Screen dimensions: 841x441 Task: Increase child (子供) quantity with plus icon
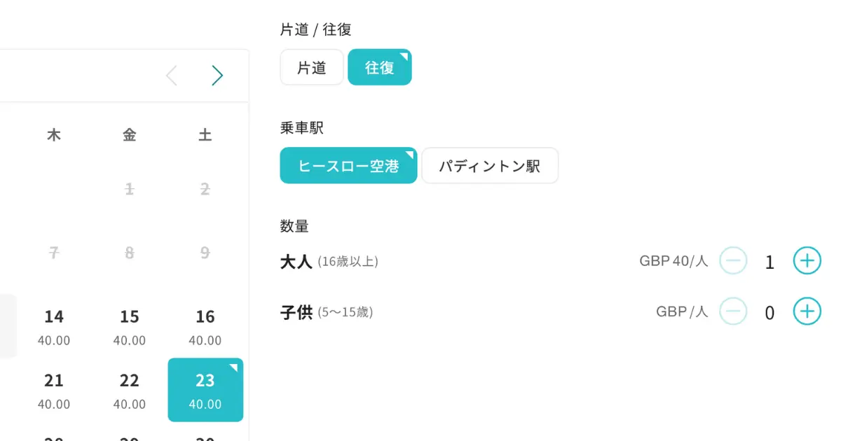click(807, 311)
